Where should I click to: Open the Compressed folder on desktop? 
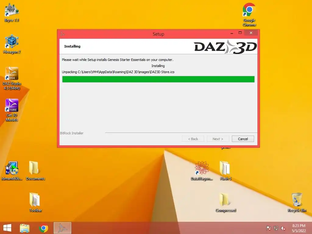click(225, 202)
